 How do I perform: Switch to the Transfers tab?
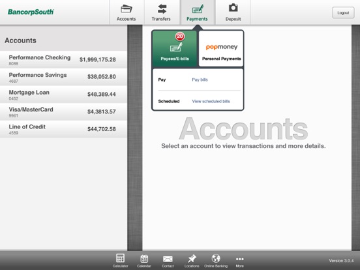click(x=162, y=12)
